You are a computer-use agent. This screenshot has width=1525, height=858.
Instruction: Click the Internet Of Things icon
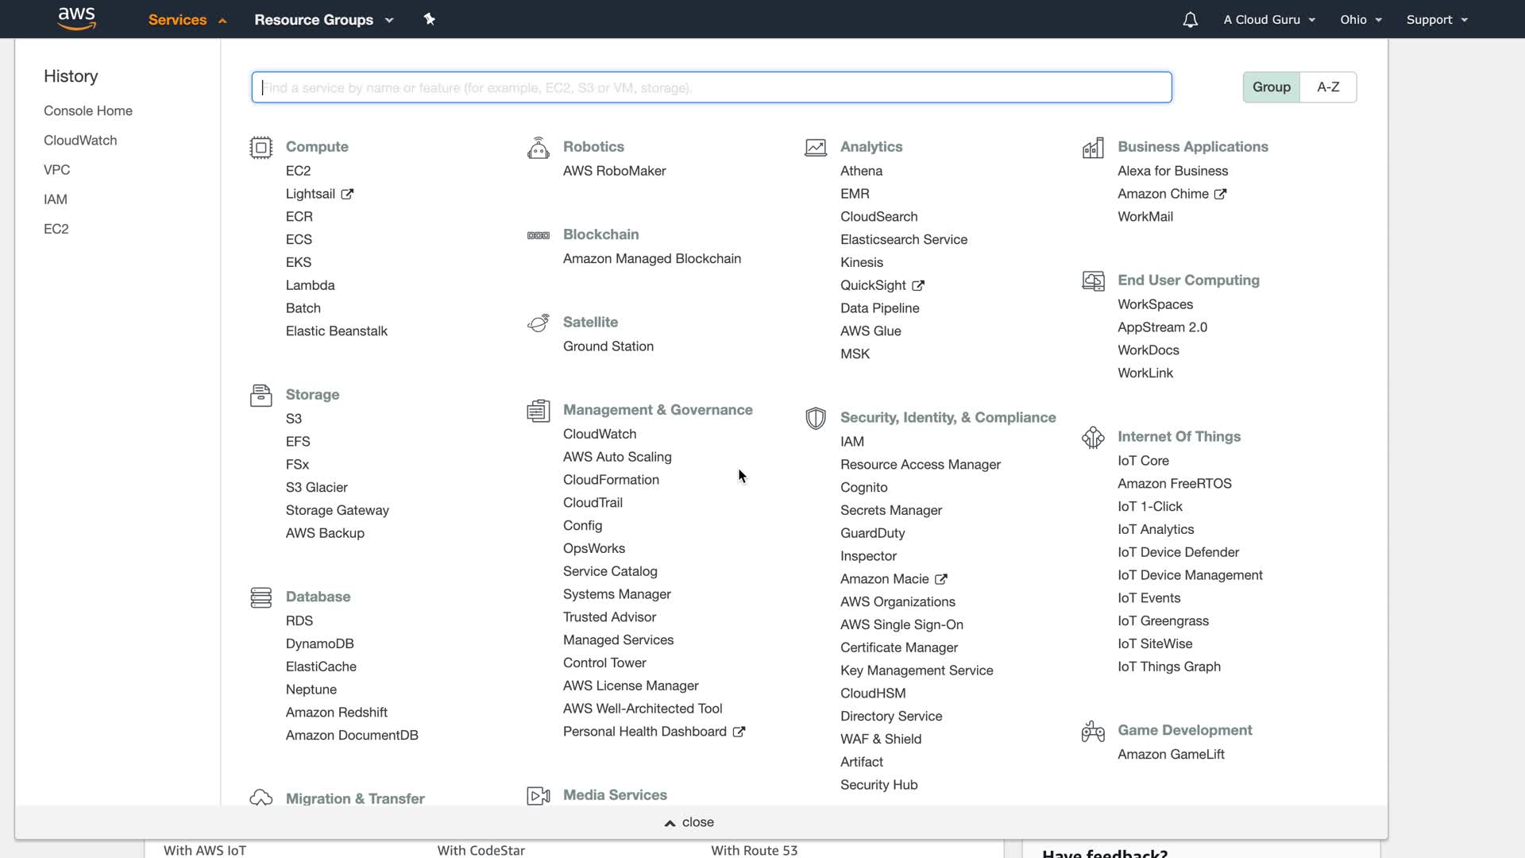tap(1093, 437)
